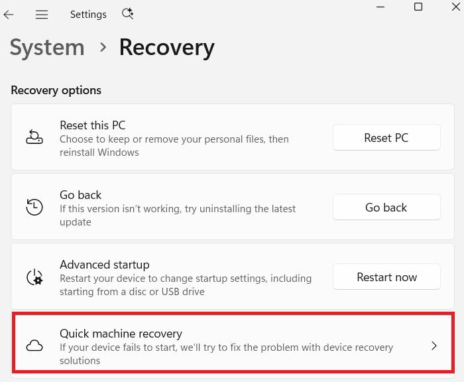Click the breadcrumb chevron after System
The image size is (464, 382).
pyautogui.click(x=103, y=47)
